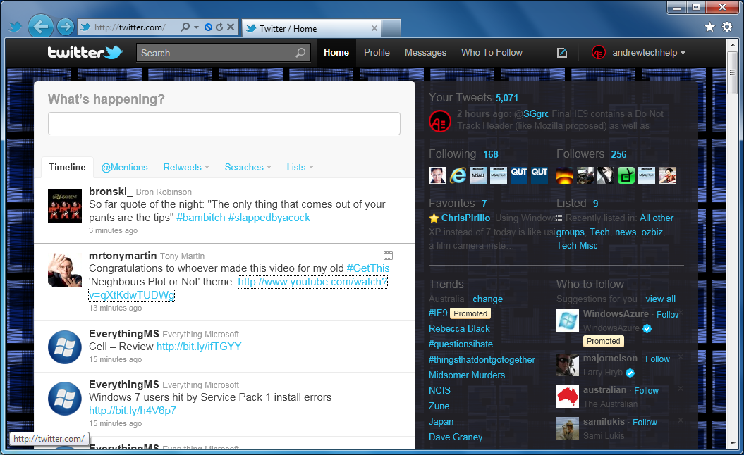
Task: Open the andrewtechhelp account dropdown
Action: [x=639, y=53]
